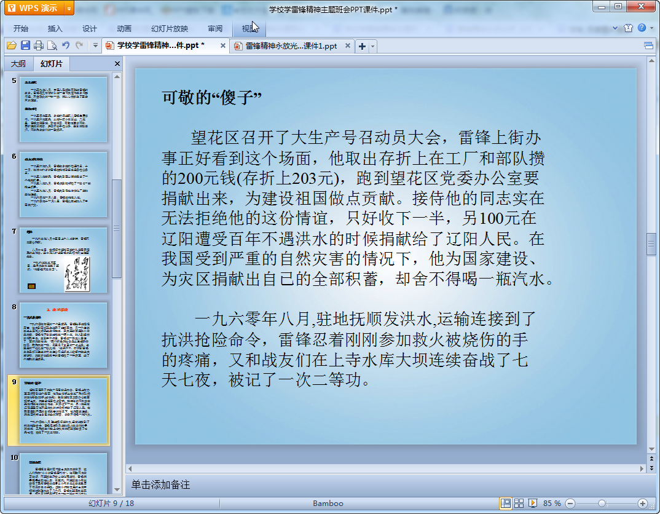The width and height of the screenshot is (660, 514).
Task: Click the add new document tab plus icon
Action: click(363, 46)
